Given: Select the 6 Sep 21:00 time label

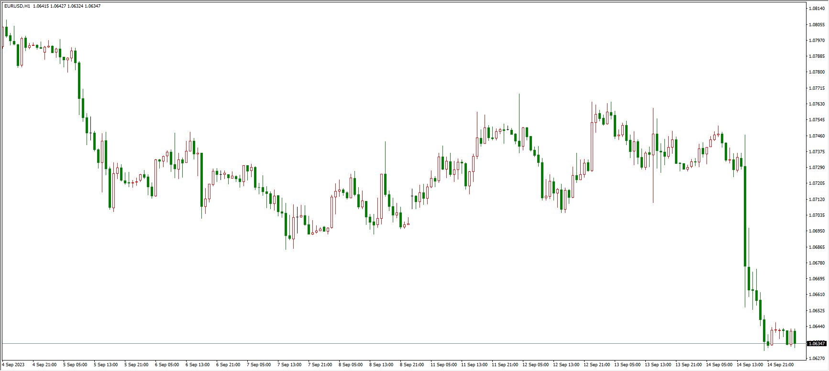Looking at the screenshot, I should click(228, 365).
